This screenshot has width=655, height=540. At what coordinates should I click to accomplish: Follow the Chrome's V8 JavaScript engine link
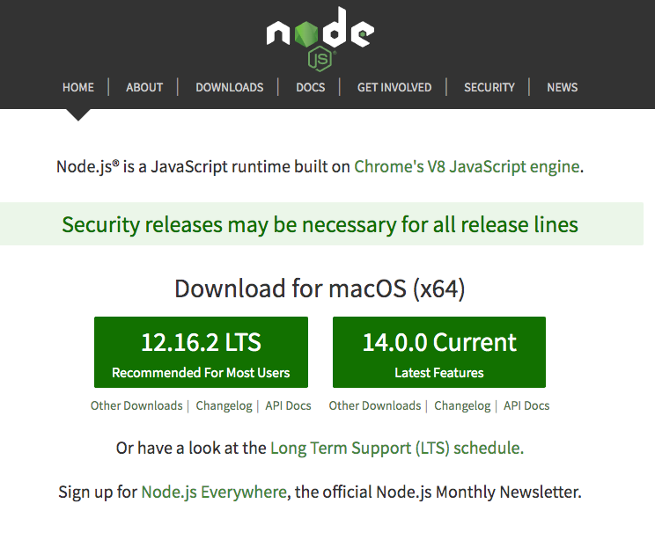(x=467, y=166)
